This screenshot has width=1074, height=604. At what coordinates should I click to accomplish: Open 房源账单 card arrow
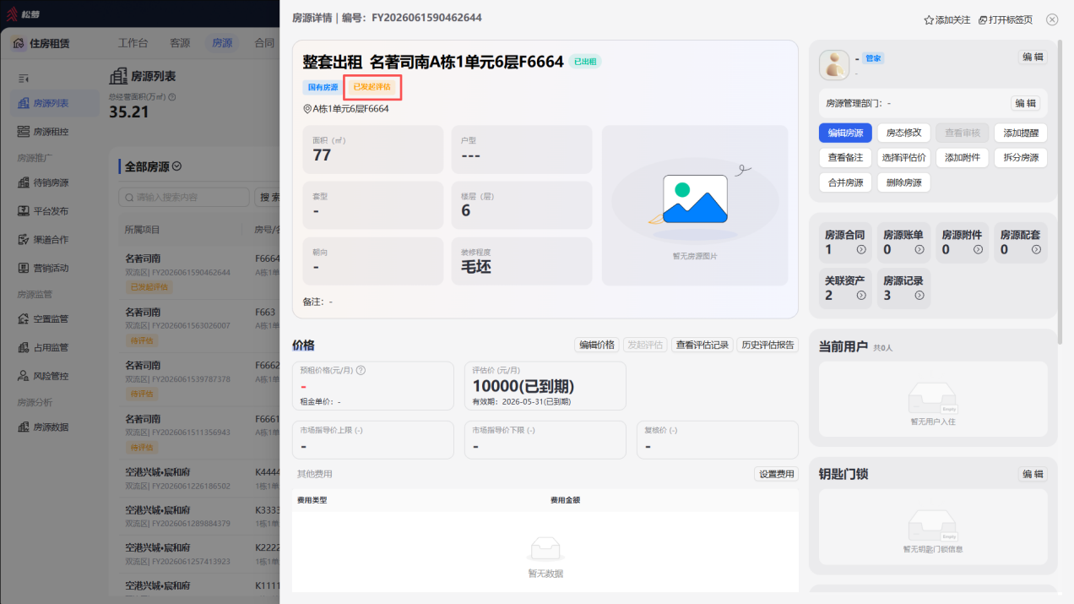point(919,249)
